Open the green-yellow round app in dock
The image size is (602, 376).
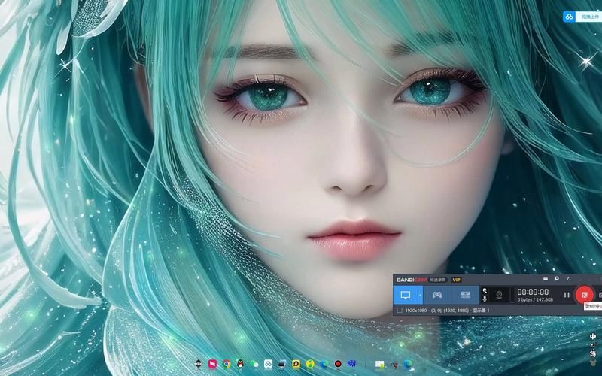(310, 364)
